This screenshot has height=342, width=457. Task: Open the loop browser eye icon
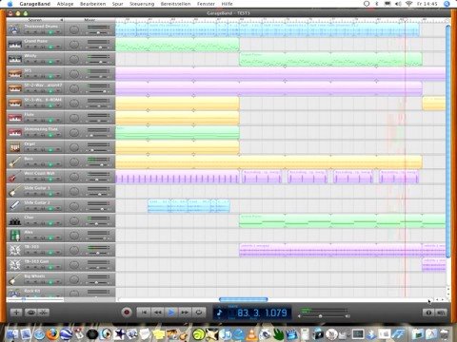30,313
